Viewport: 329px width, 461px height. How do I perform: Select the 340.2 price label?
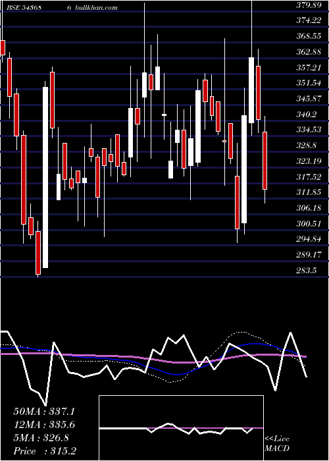(307, 115)
